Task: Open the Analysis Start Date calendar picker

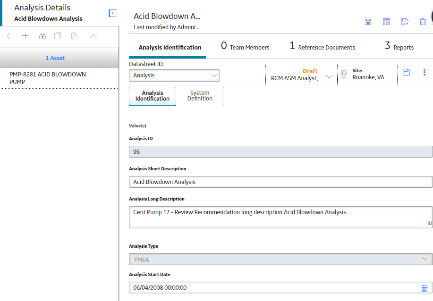Action: [x=425, y=288]
